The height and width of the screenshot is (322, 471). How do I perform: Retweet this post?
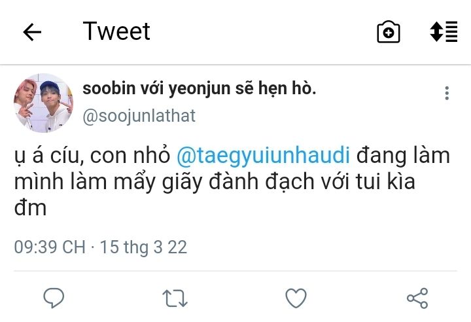tap(175, 298)
